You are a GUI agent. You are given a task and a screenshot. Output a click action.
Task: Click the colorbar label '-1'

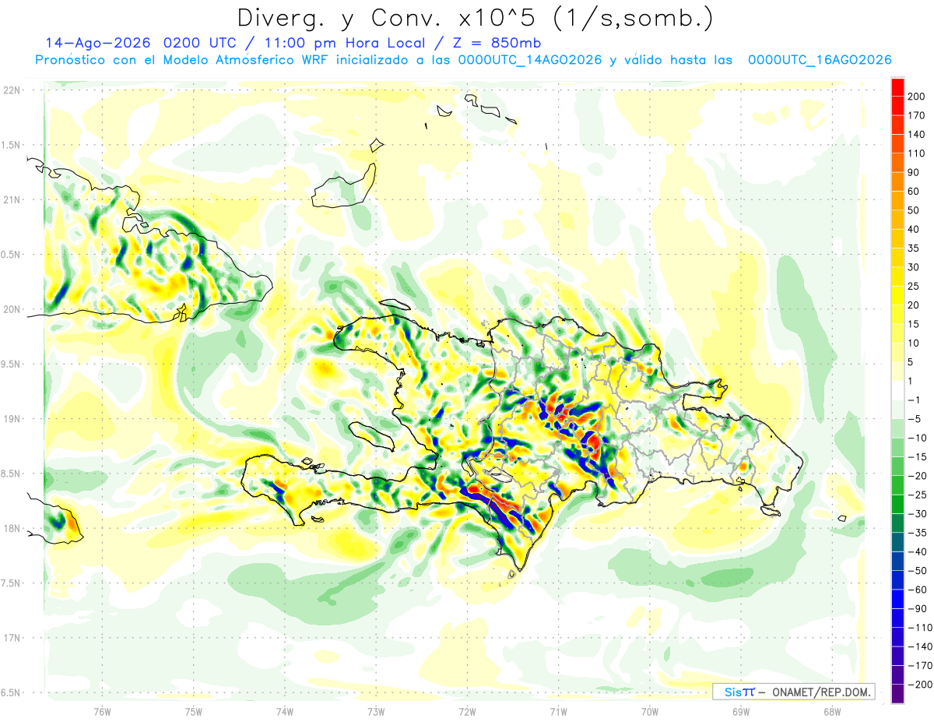pyautogui.click(x=913, y=400)
